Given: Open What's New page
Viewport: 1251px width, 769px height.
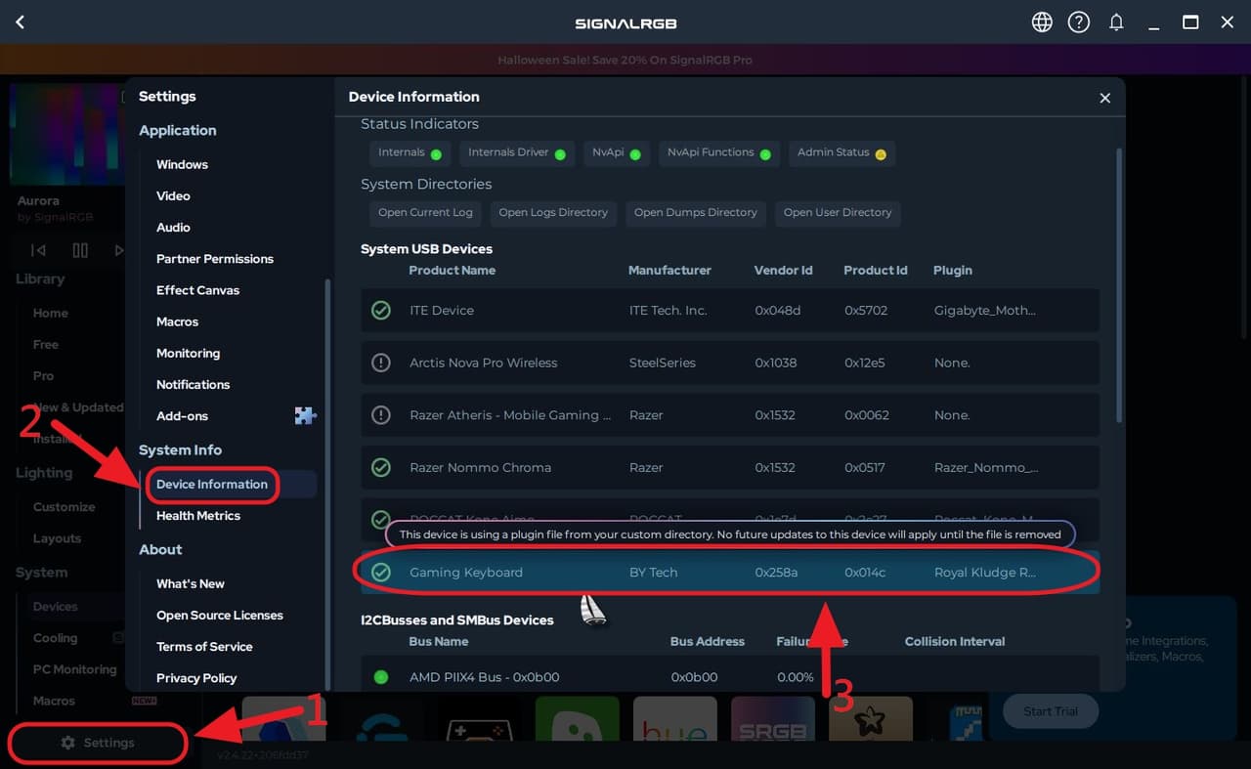Looking at the screenshot, I should tap(191, 584).
